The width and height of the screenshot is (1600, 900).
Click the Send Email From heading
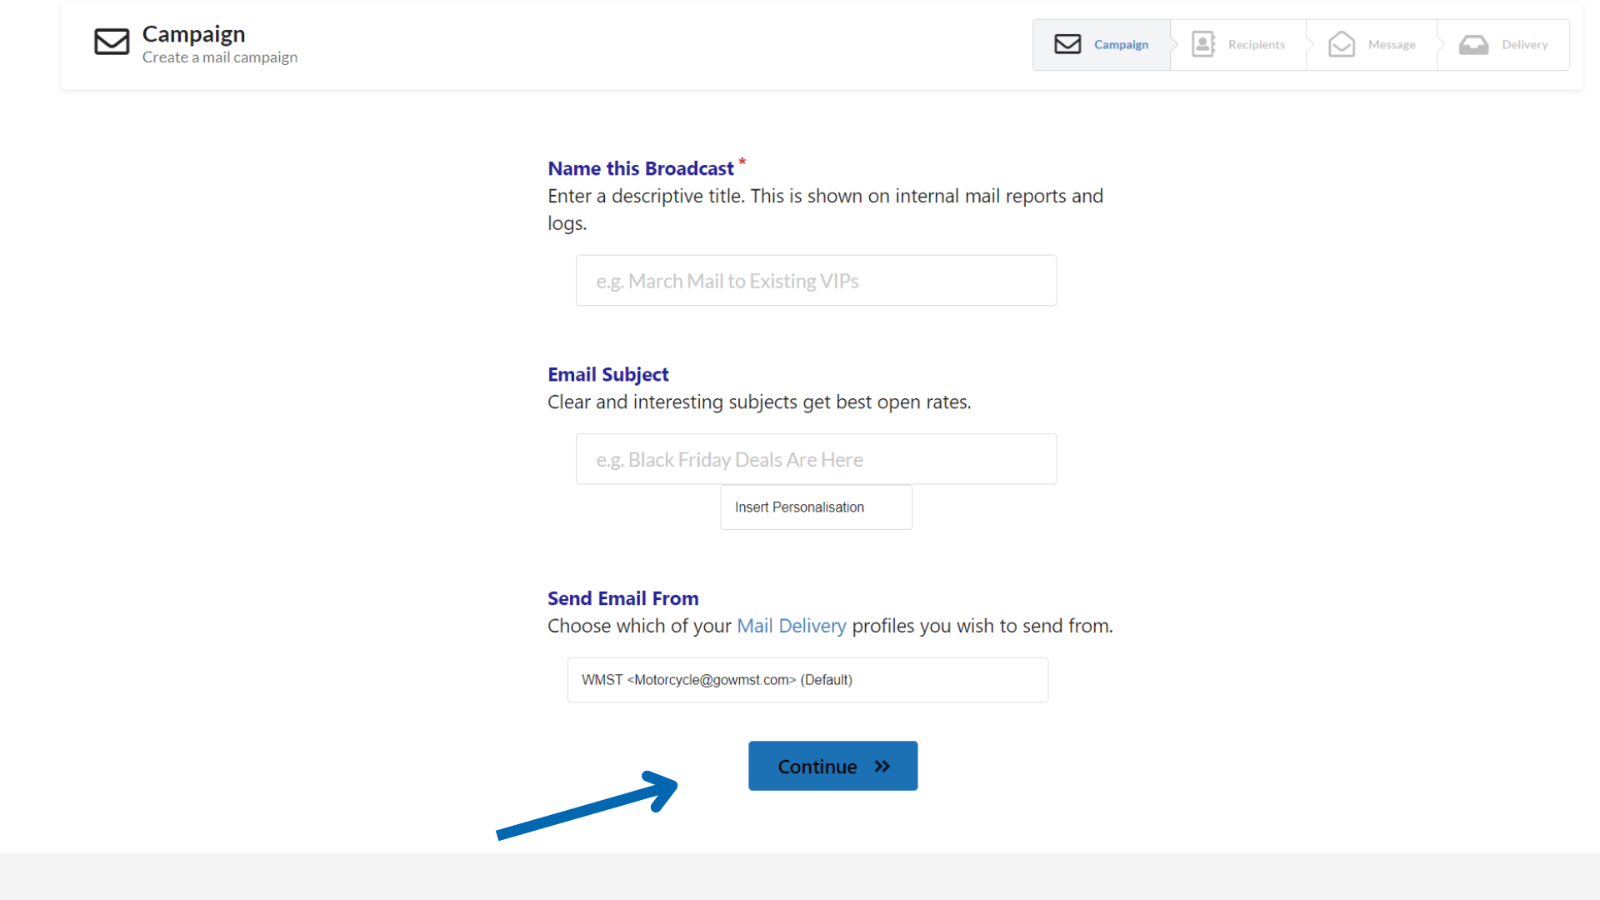coord(622,598)
